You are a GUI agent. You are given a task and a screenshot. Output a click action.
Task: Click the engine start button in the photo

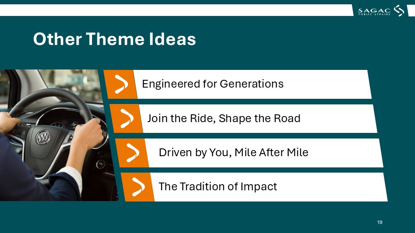coord(101,164)
